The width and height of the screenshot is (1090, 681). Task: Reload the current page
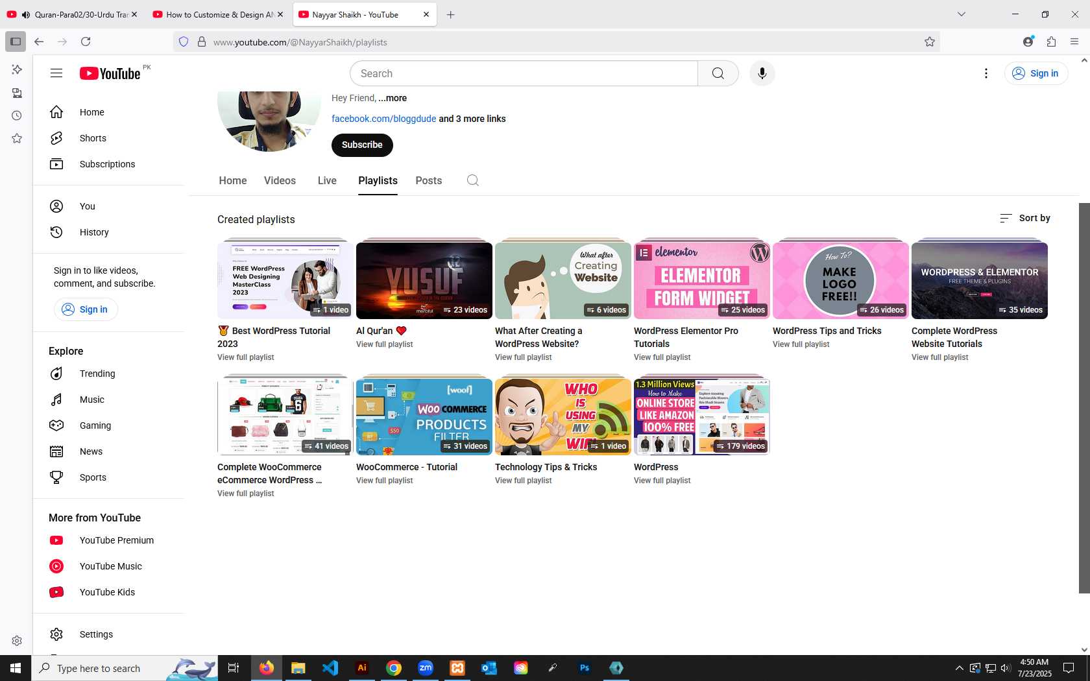pos(86,42)
